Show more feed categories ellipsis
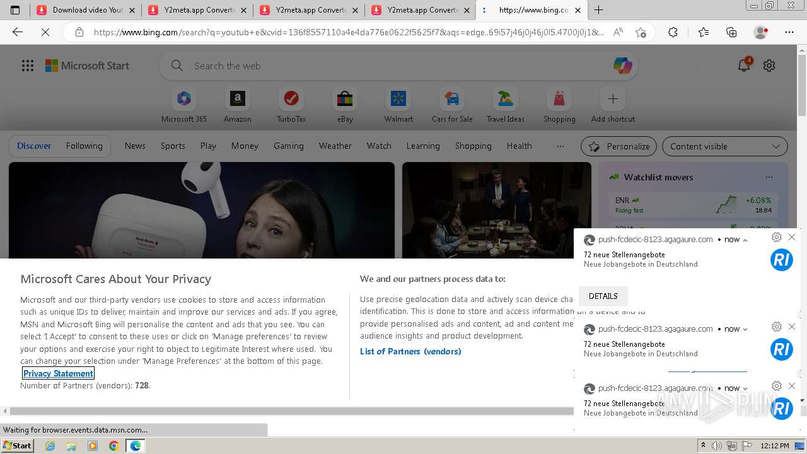Viewport: 807px width, 454px height. [x=560, y=146]
